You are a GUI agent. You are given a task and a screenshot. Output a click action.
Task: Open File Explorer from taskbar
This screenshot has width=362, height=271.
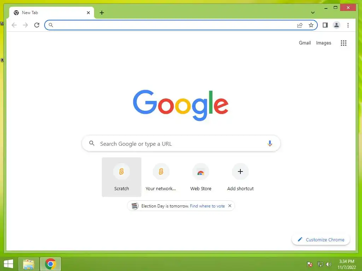click(x=29, y=264)
